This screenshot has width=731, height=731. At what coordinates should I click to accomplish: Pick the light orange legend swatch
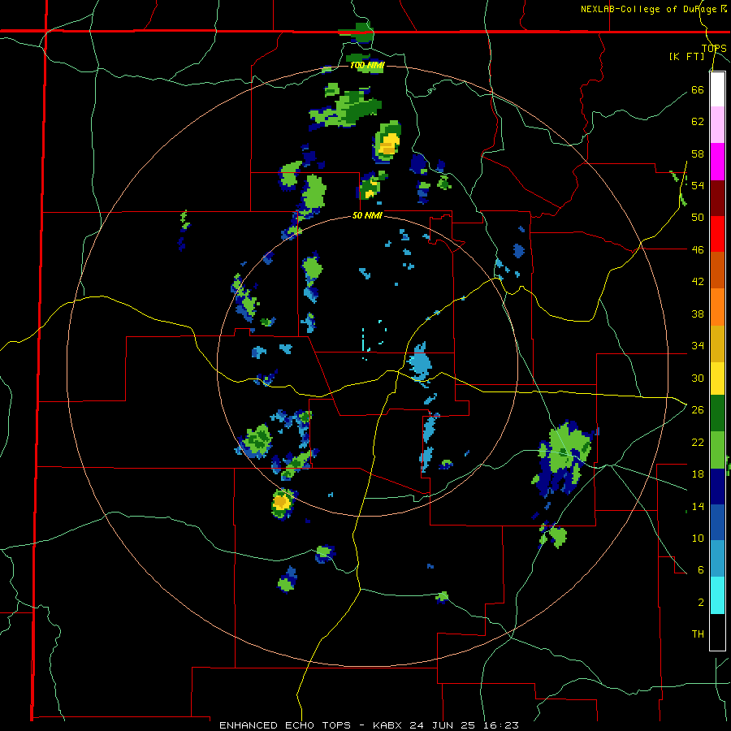coord(717,307)
